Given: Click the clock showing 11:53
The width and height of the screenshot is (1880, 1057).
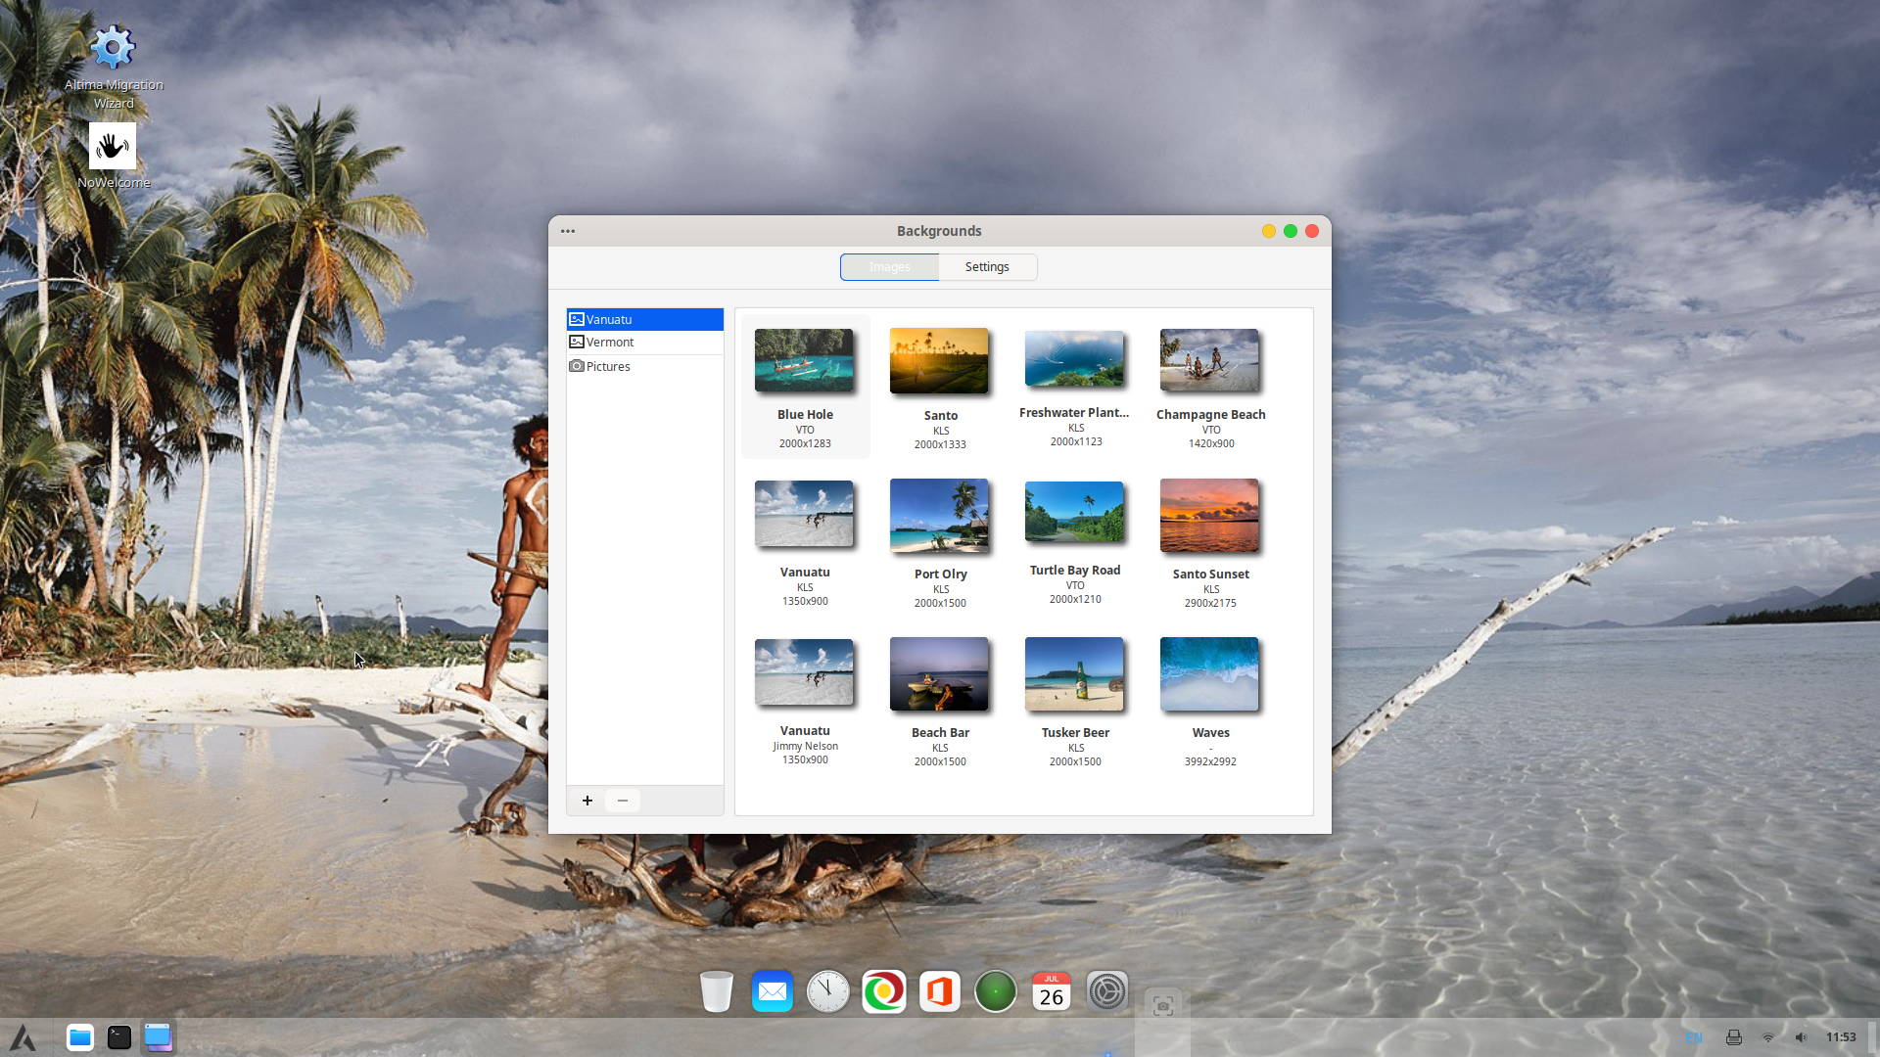Looking at the screenshot, I should [1840, 1037].
